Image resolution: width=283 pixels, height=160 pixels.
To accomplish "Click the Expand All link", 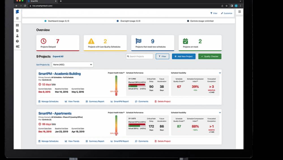I will point(58,56).
